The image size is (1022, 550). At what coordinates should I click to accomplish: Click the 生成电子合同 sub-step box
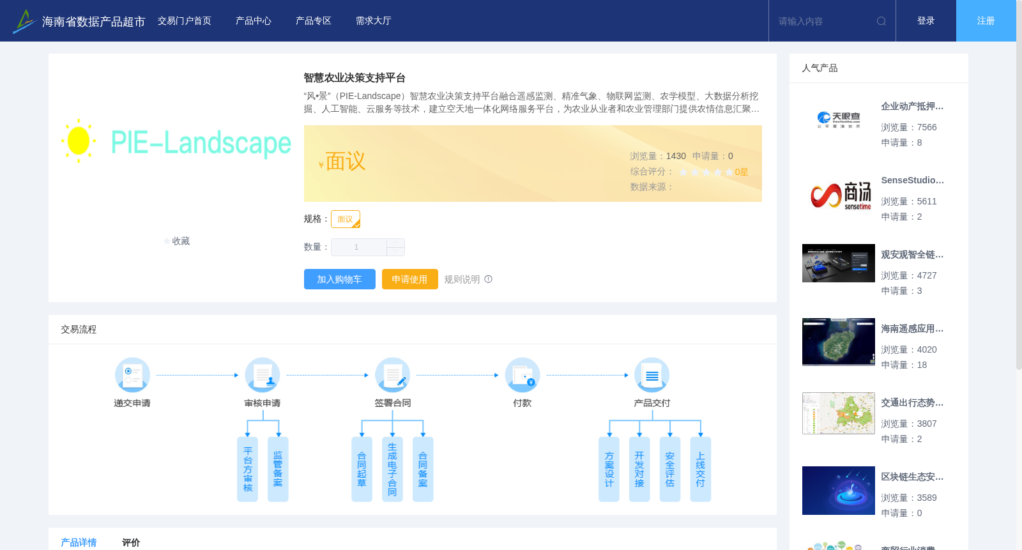[x=392, y=470]
